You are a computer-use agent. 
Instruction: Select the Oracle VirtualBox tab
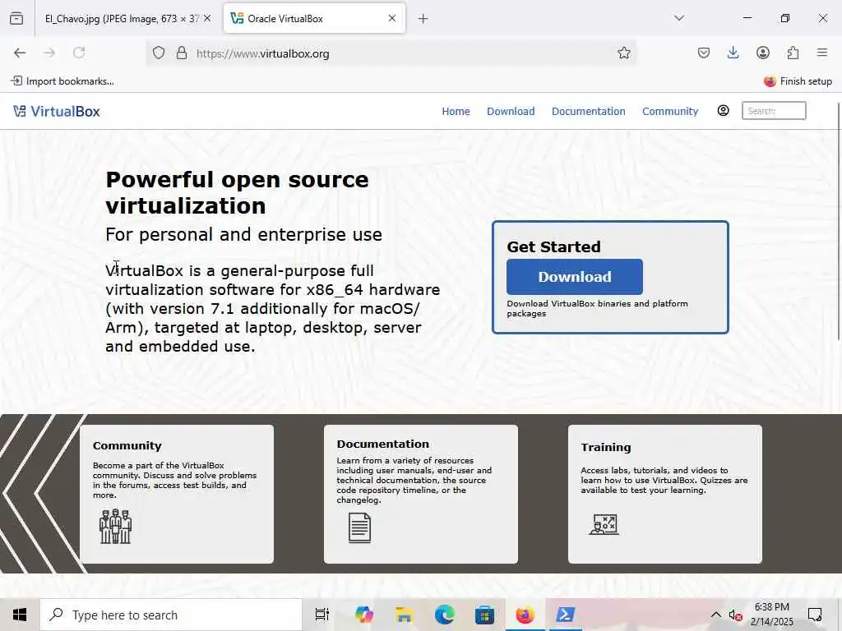tap(314, 18)
